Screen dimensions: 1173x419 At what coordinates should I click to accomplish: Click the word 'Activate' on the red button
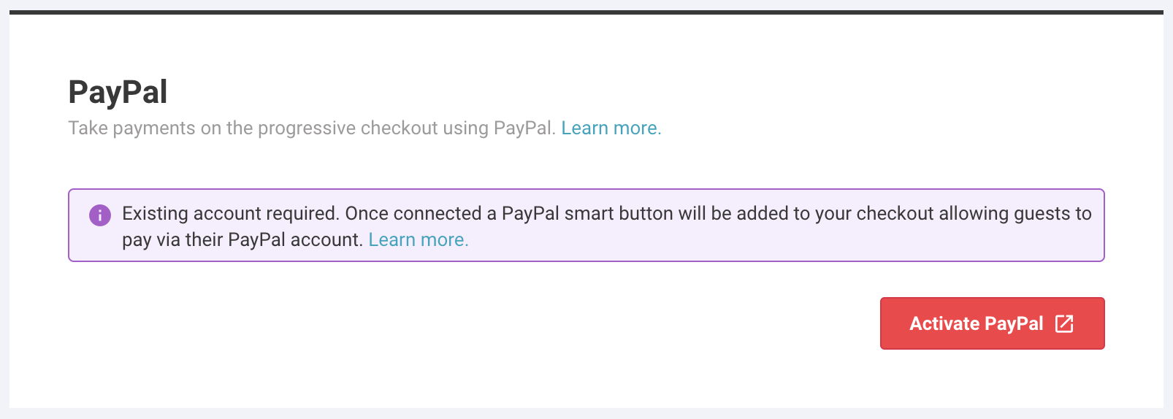click(944, 323)
